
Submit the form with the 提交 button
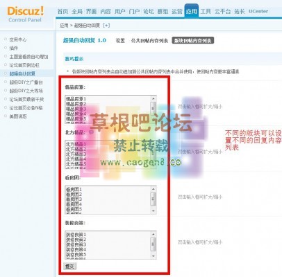(69, 266)
